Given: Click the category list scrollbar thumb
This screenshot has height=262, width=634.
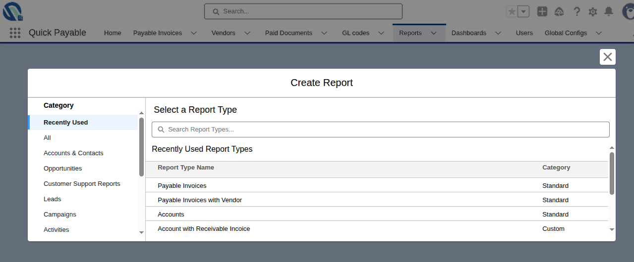Looking at the screenshot, I should pyautogui.click(x=141, y=147).
